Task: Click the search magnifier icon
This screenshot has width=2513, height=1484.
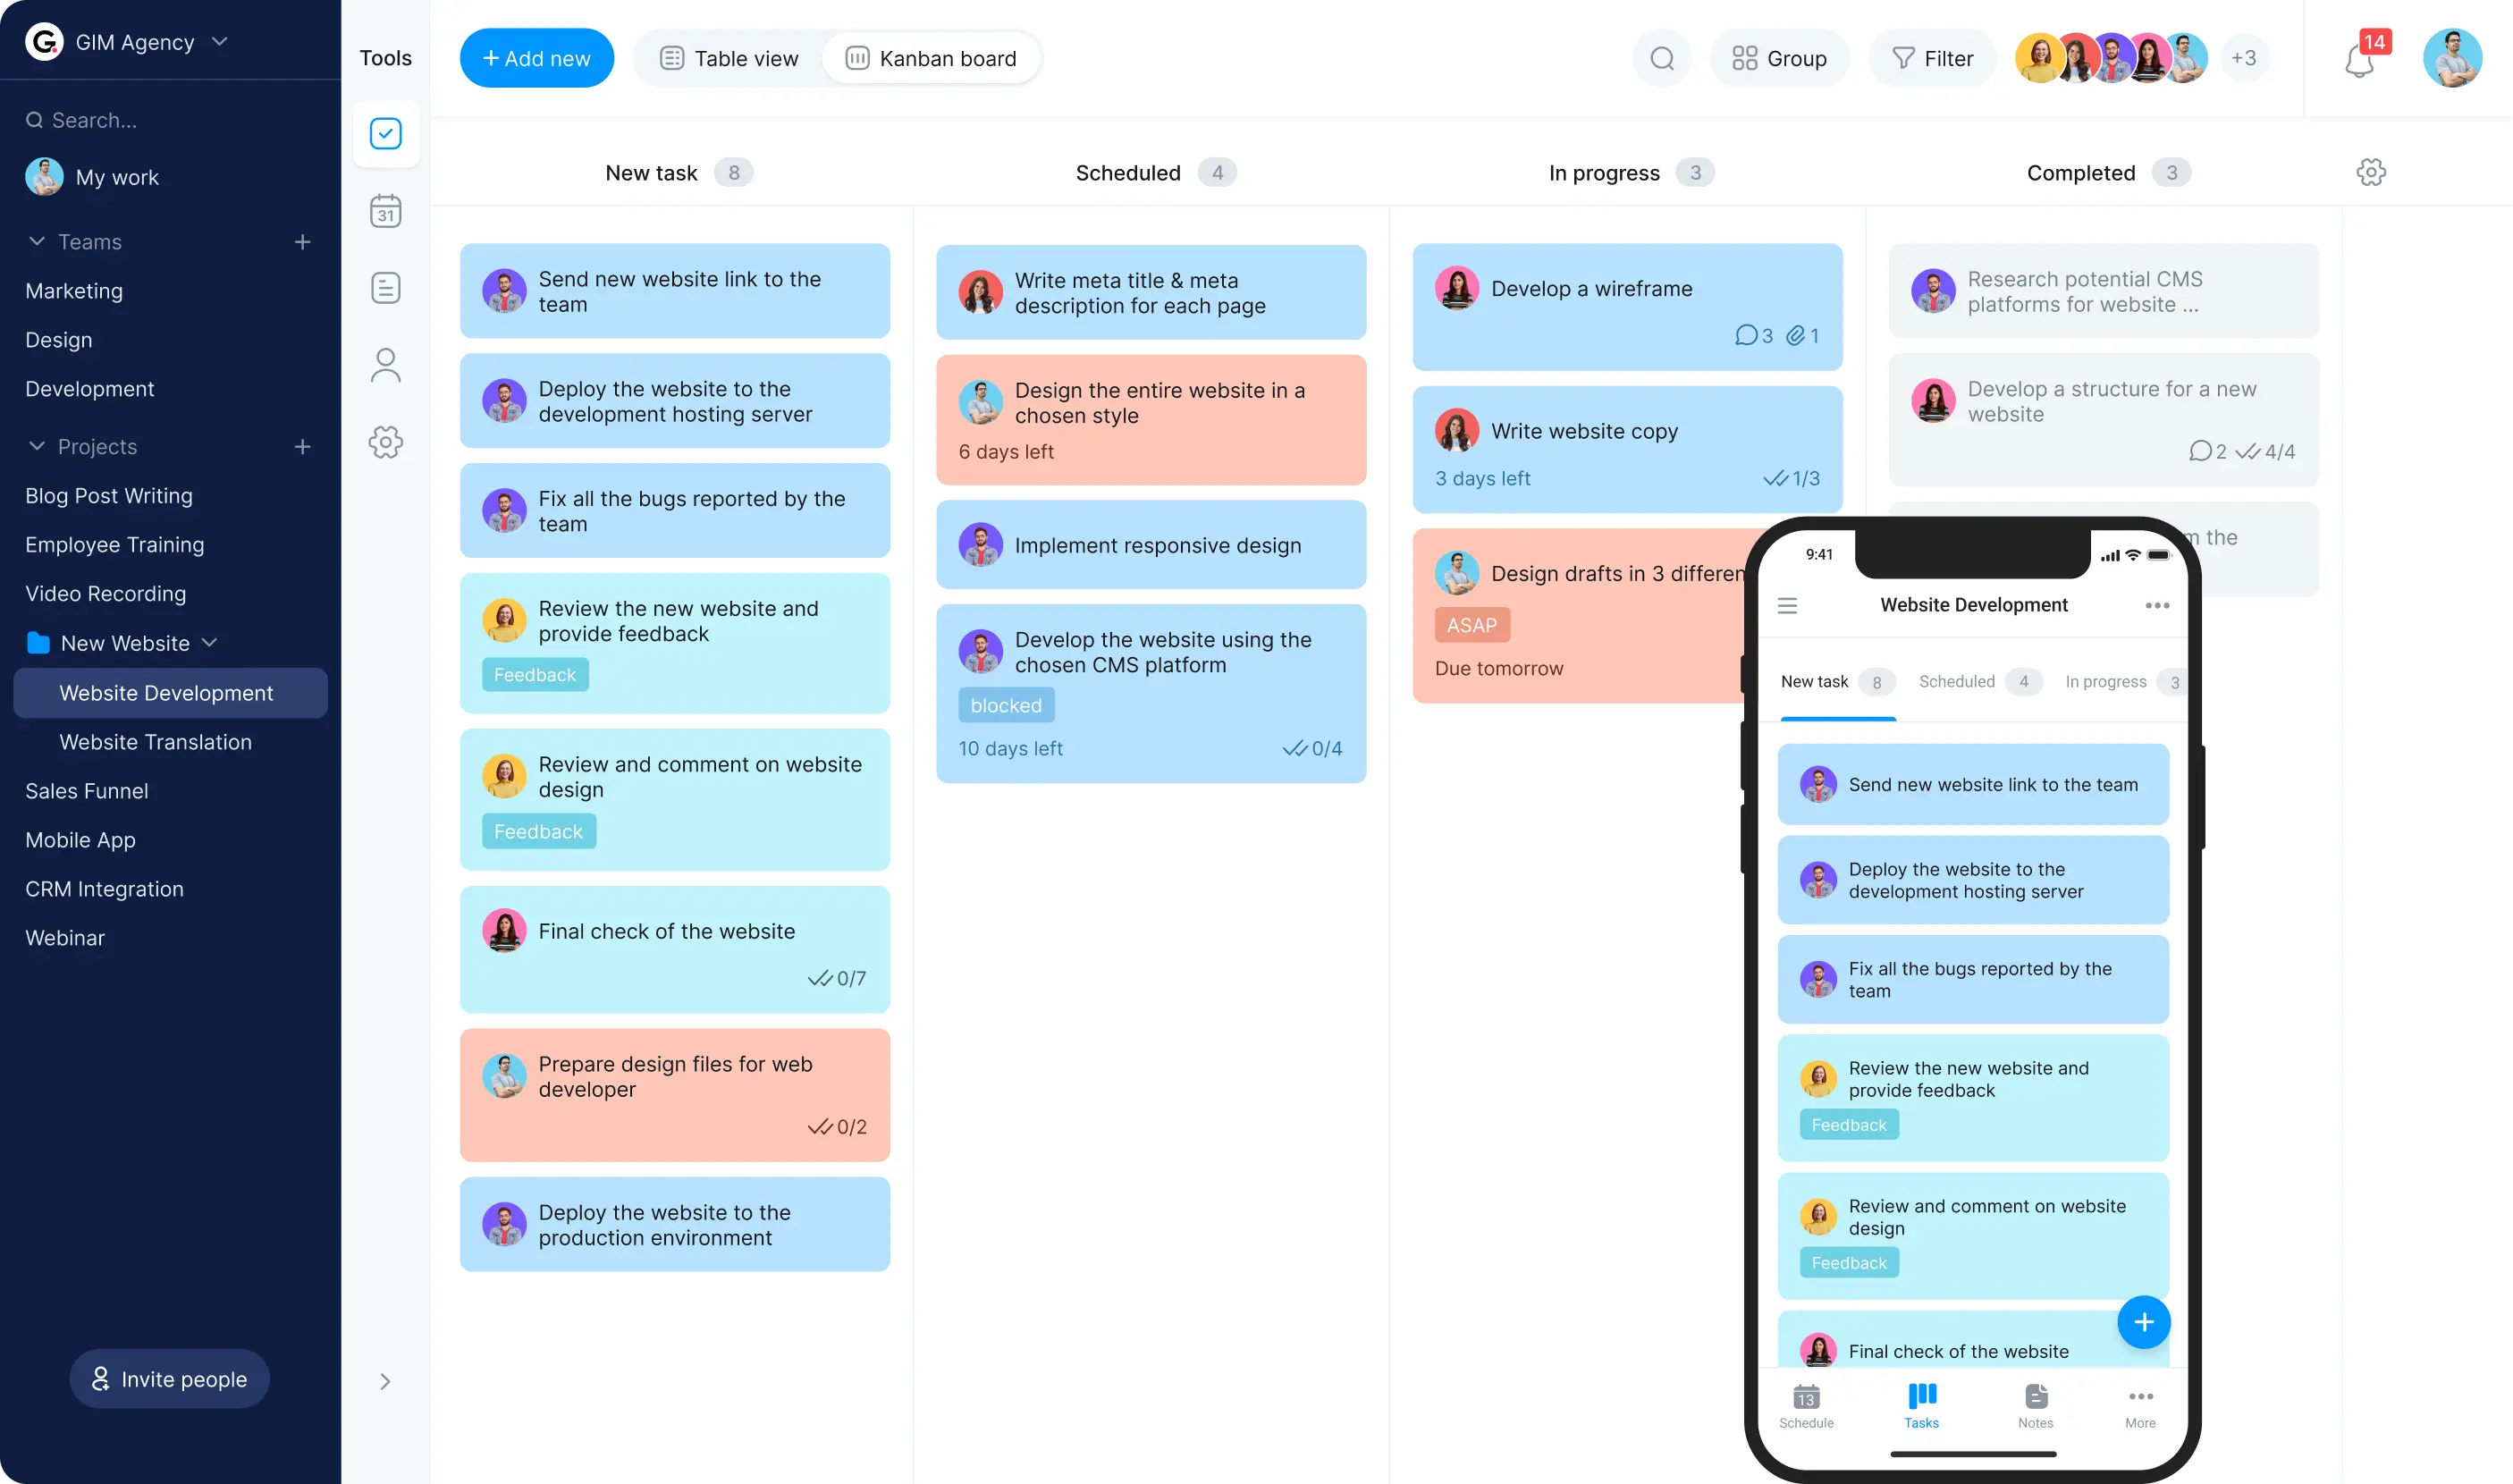Action: click(1660, 58)
